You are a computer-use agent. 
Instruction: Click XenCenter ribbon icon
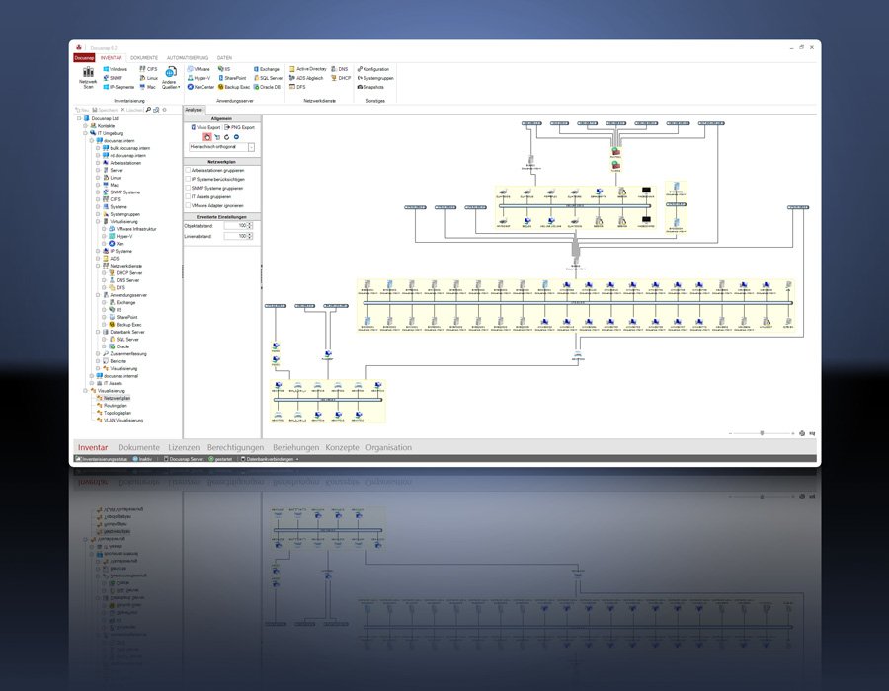point(201,87)
